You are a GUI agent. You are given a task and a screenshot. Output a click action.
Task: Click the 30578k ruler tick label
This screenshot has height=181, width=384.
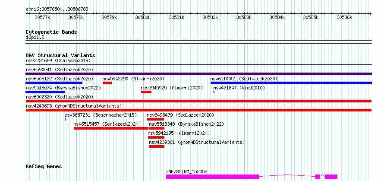76,17
